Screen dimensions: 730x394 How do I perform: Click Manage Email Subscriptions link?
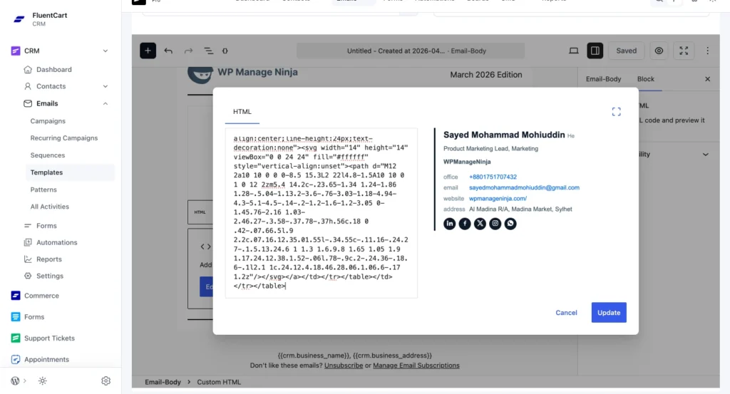(416, 366)
